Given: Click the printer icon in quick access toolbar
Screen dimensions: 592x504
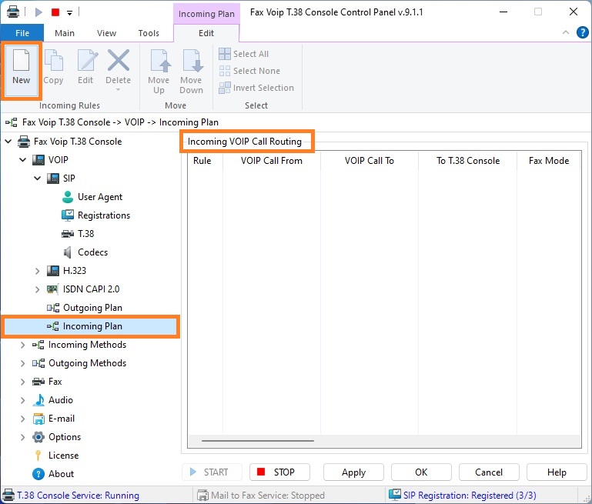Looking at the screenshot, I should (13, 12).
